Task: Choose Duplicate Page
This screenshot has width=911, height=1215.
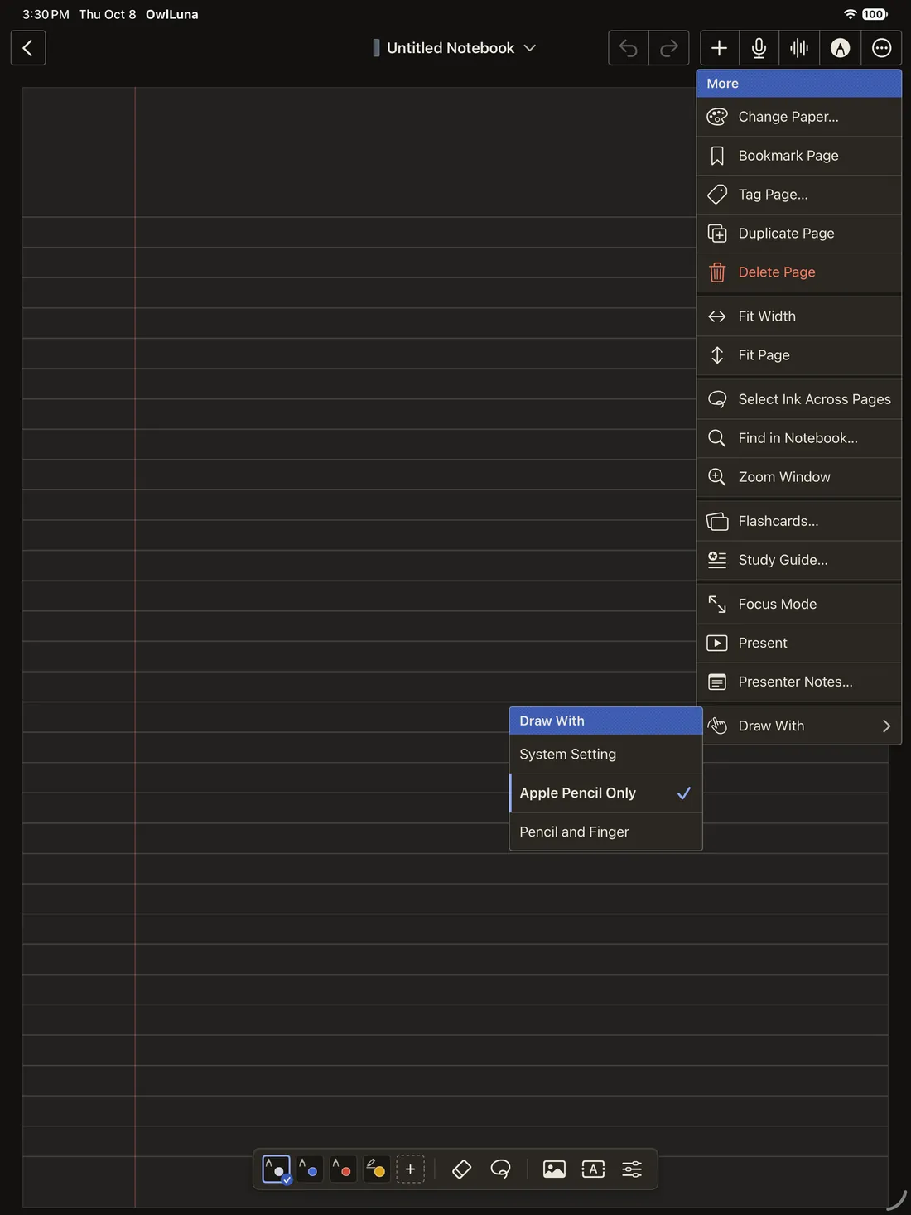Action: pyautogui.click(x=798, y=234)
